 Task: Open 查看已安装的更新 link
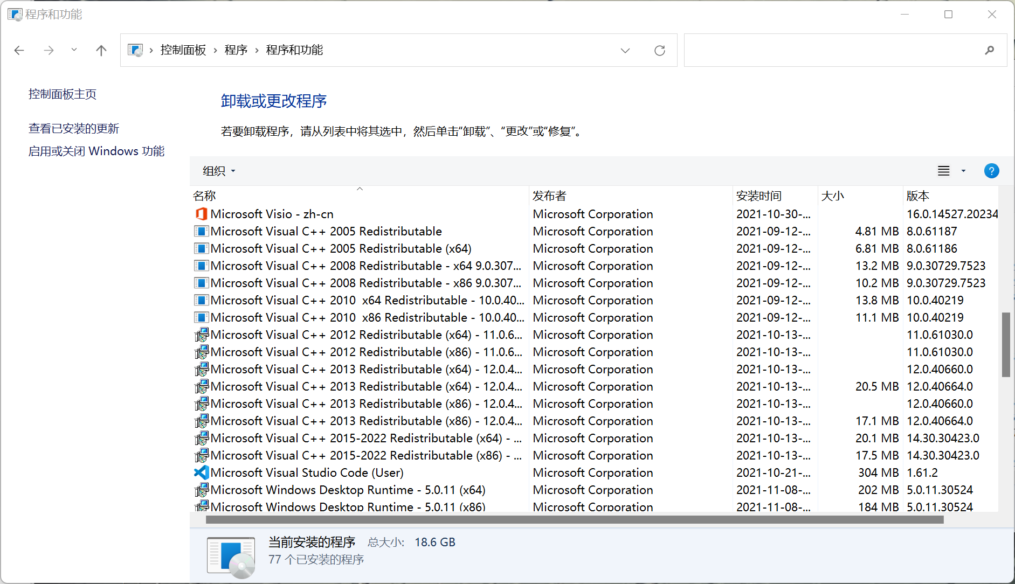[74, 129]
